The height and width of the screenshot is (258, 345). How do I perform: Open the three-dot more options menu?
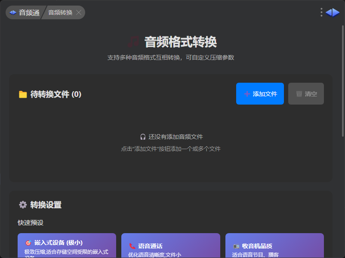[x=321, y=12]
